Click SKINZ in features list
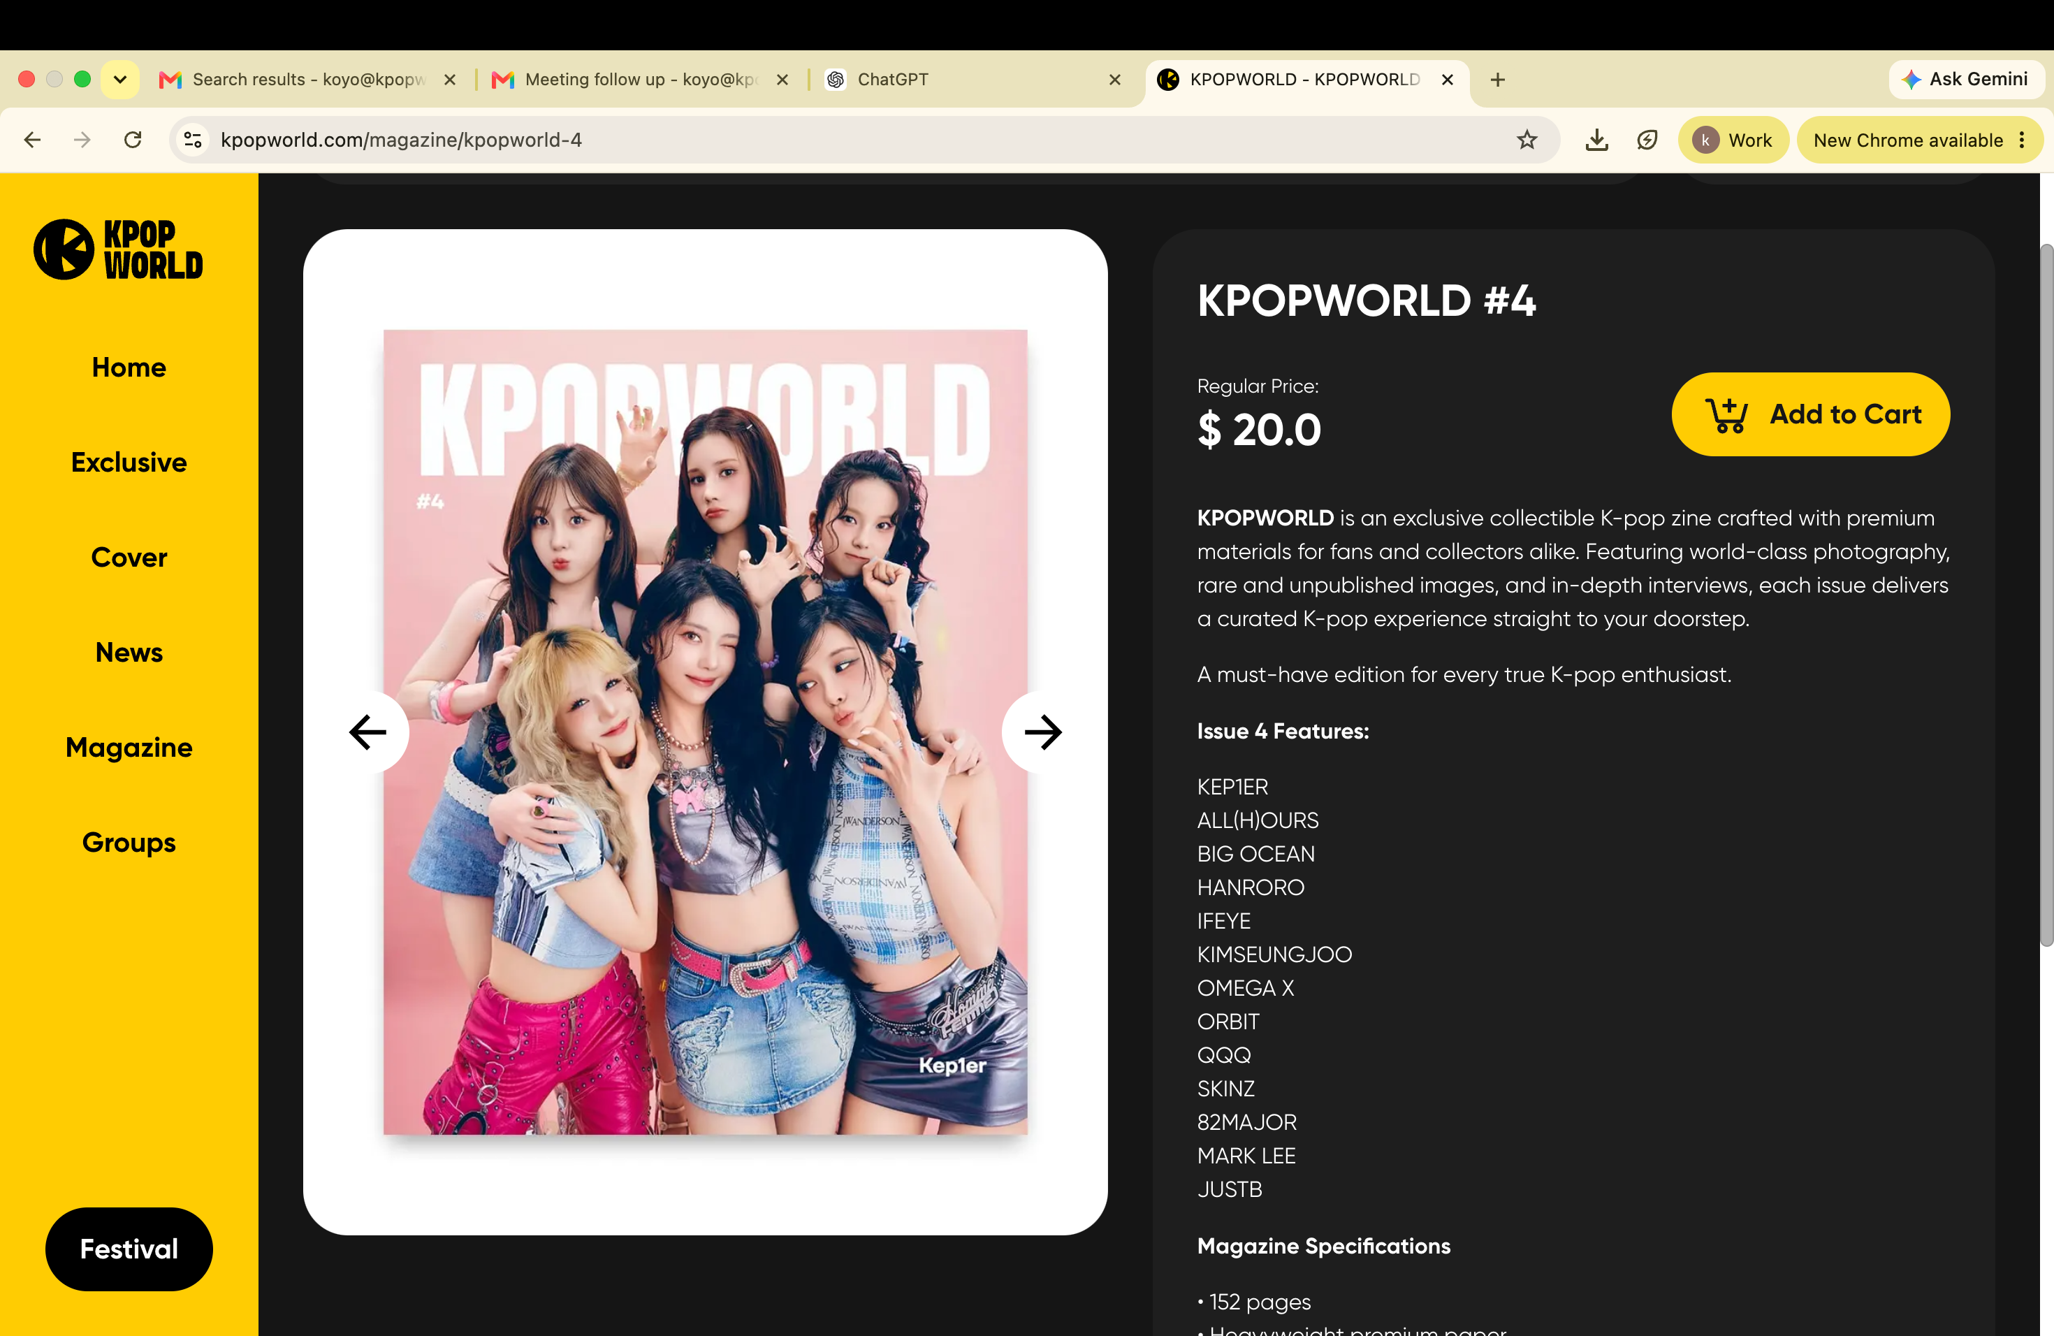 coord(1225,1089)
